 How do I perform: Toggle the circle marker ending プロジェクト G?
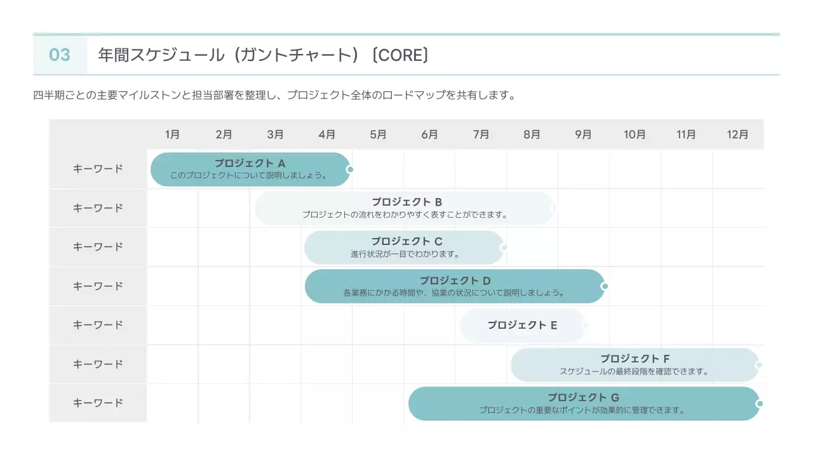coord(758,402)
